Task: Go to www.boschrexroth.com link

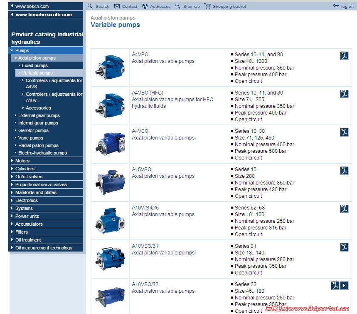Action: pos(44,15)
